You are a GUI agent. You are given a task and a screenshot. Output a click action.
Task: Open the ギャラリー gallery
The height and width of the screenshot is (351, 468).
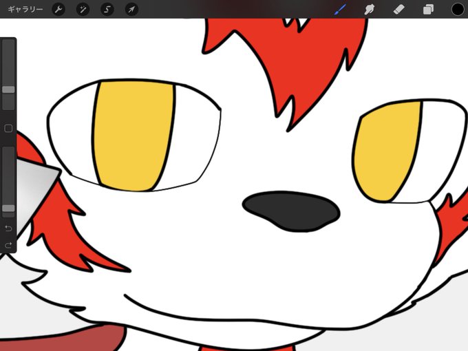tap(25, 9)
